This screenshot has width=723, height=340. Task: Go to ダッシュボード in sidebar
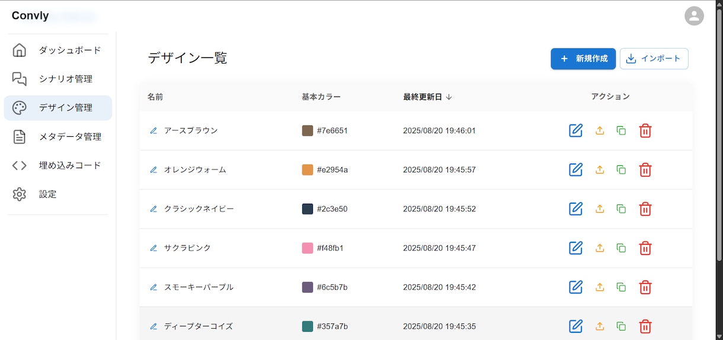58,50
